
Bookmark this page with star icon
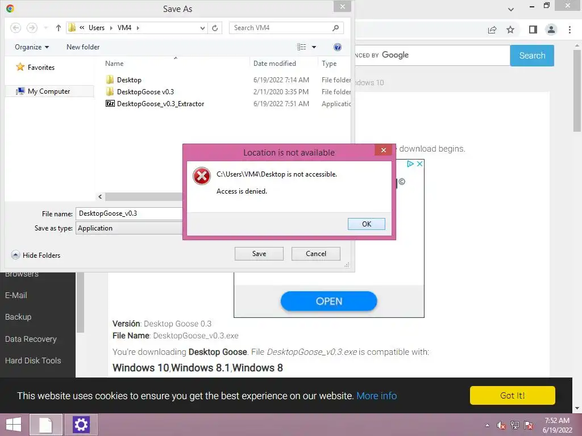pos(510,30)
